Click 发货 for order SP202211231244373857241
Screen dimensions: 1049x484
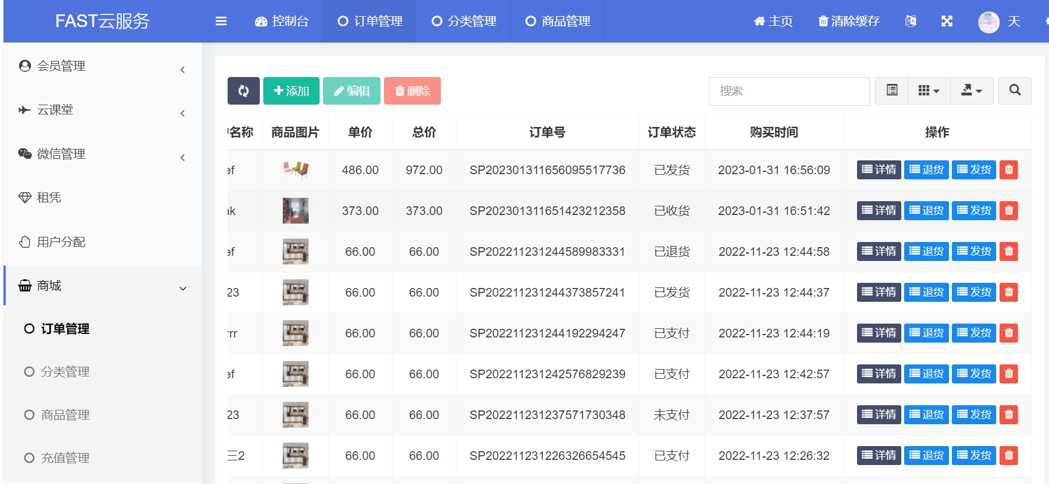(974, 292)
